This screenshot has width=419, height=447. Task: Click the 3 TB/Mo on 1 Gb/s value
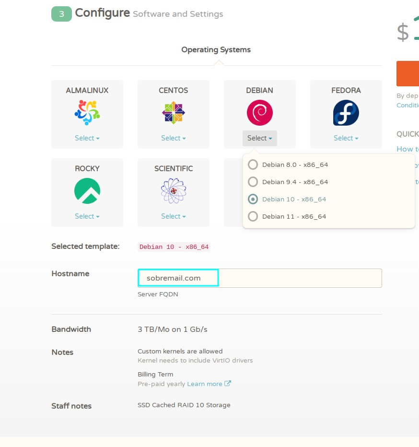point(173,329)
